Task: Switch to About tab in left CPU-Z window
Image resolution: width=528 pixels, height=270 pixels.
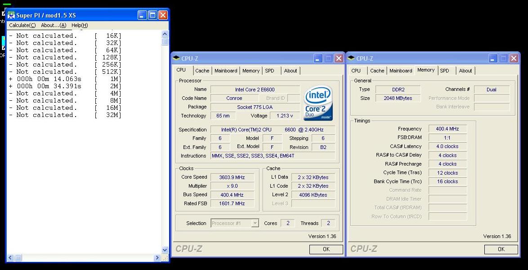Action: click(x=290, y=71)
